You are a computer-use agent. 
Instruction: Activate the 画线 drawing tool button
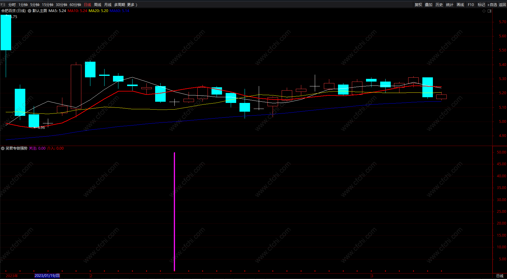[460, 5]
